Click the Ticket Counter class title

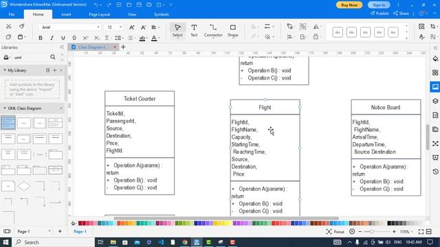pyautogui.click(x=140, y=99)
